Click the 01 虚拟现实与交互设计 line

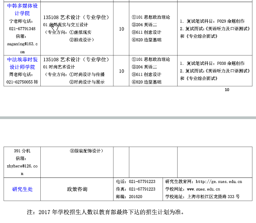(66, 25)
